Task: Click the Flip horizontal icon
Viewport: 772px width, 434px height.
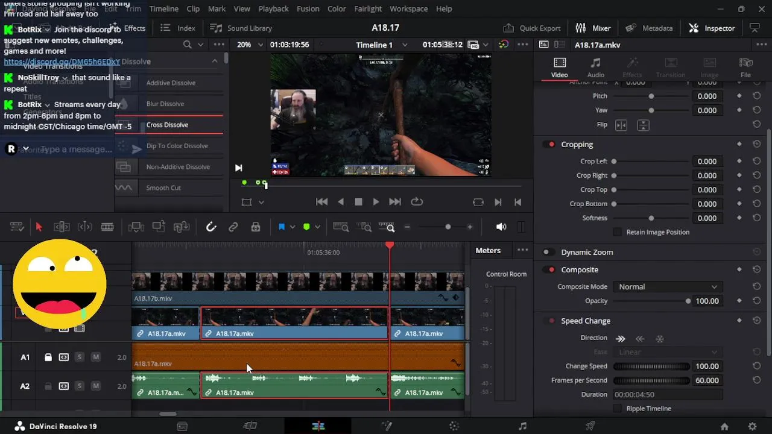Action: point(621,125)
